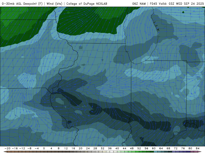This screenshot has width=205, height=153.
Task: Click the 56 dewpoint legend value
Action: 146,148
